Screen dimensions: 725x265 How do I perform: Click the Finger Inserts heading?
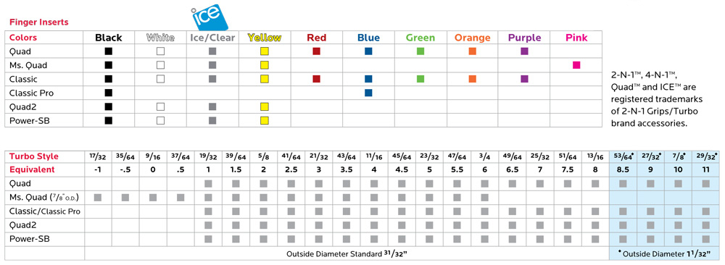(x=39, y=22)
